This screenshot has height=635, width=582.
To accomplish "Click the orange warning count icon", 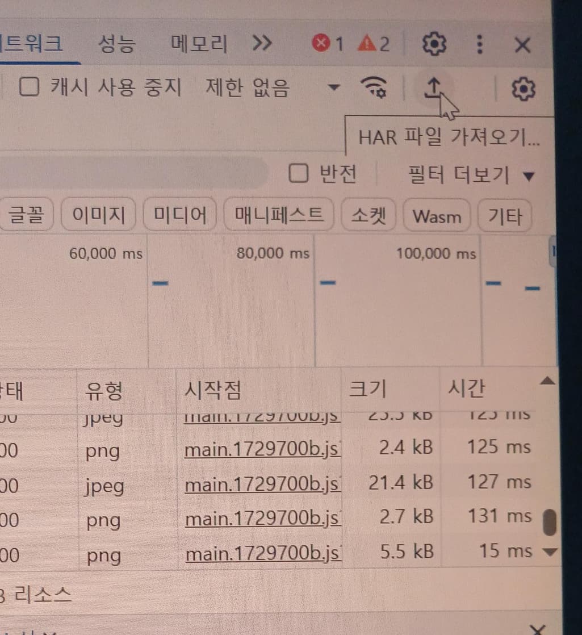I will pyautogui.click(x=366, y=43).
